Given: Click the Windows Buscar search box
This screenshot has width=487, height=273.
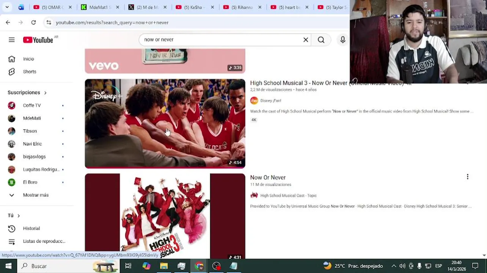Looking at the screenshot, I should [69, 266].
